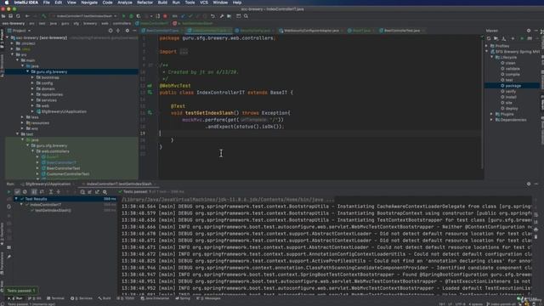The height and width of the screenshot is (306, 544).
Task: Click the Synchronize refresh icon in the main toolbar
Action: click(18, 16)
